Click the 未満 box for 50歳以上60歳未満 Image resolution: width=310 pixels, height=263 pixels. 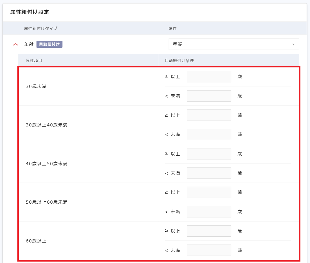[x=209, y=211]
